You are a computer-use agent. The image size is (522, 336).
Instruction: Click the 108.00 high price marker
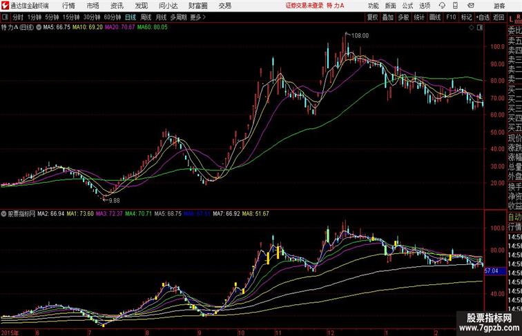pos(360,36)
